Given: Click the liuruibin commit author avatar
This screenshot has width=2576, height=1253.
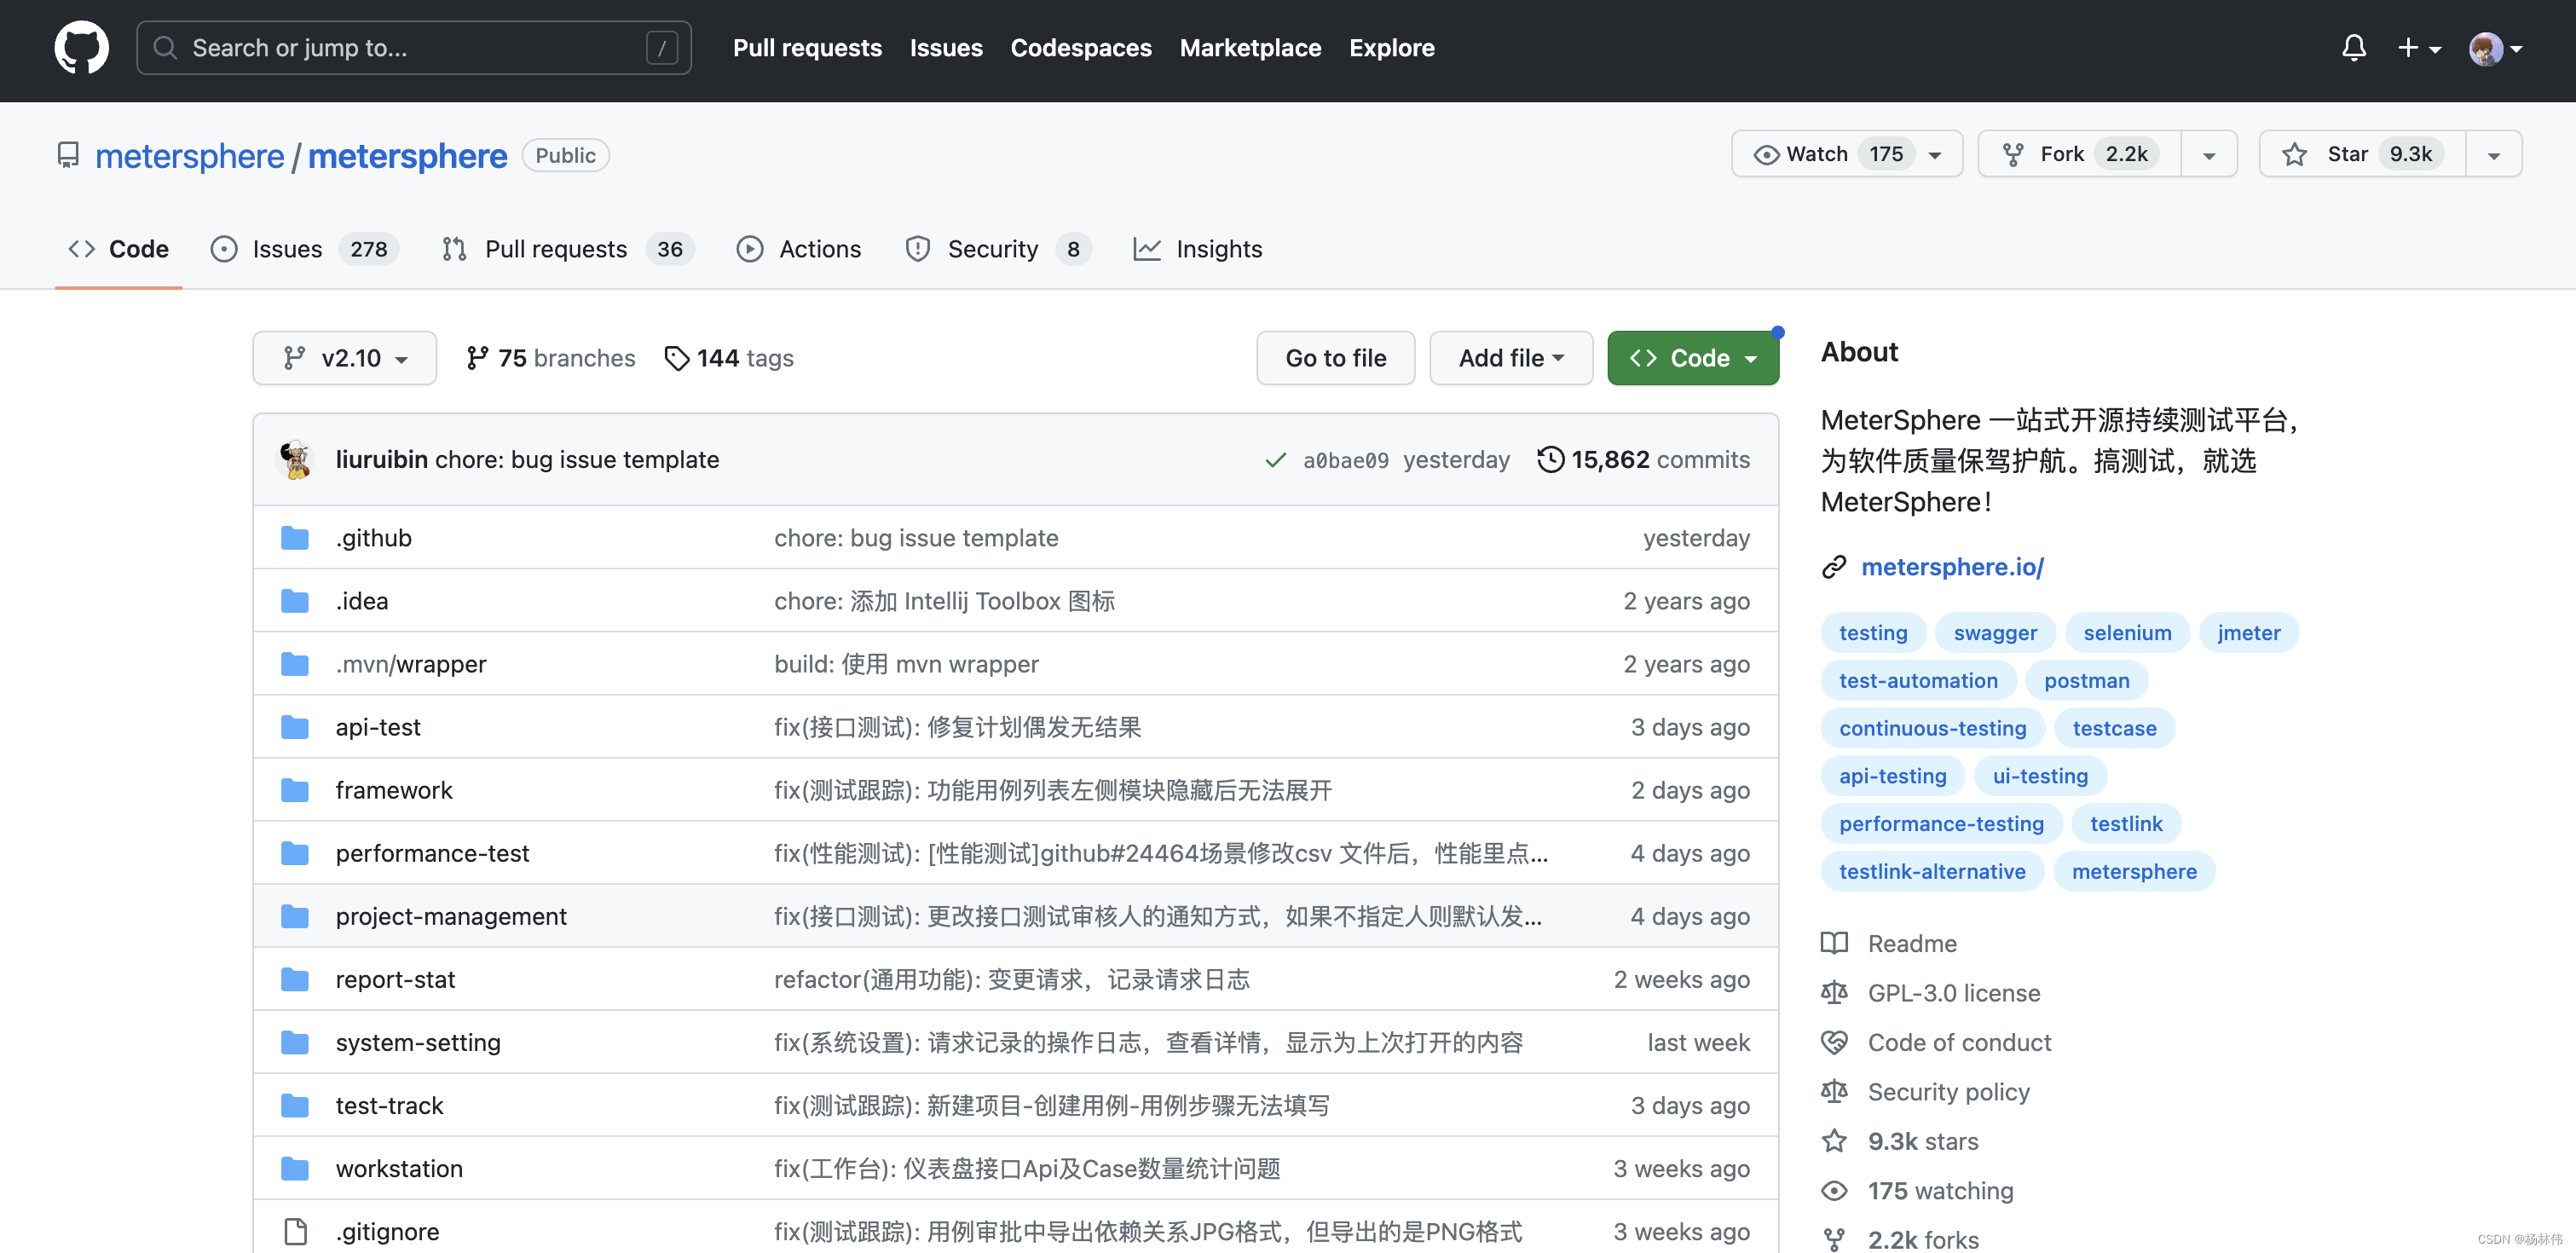Looking at the screenshot, I should tap(296, 459).
